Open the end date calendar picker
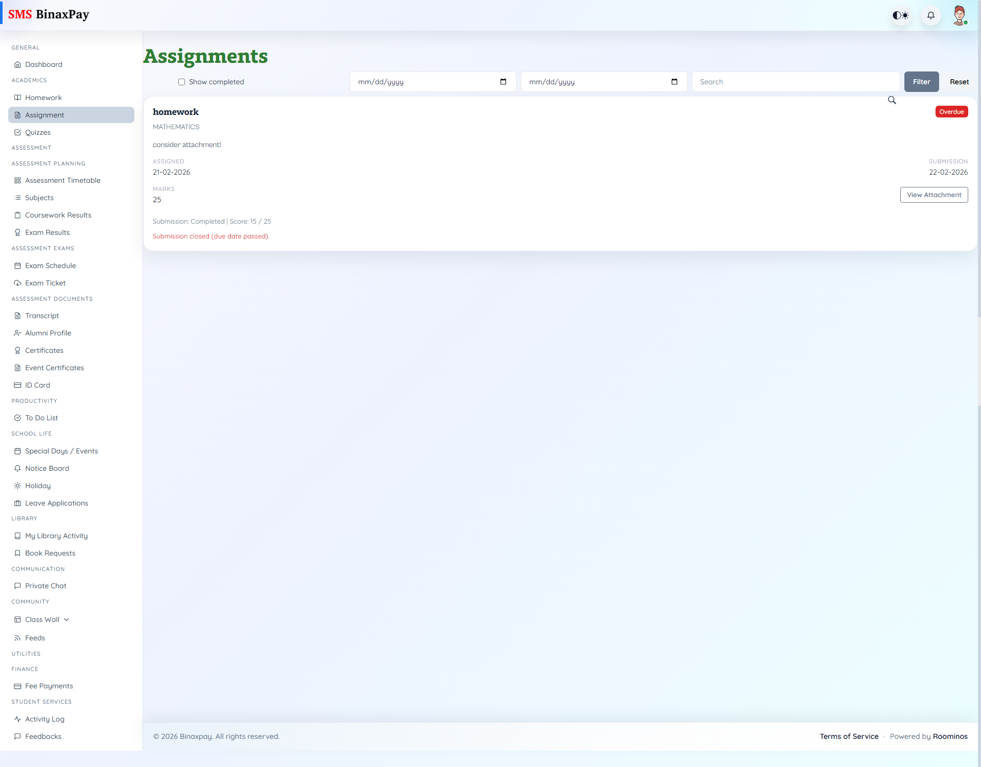 pyautogui.click(x=674, y=82)
